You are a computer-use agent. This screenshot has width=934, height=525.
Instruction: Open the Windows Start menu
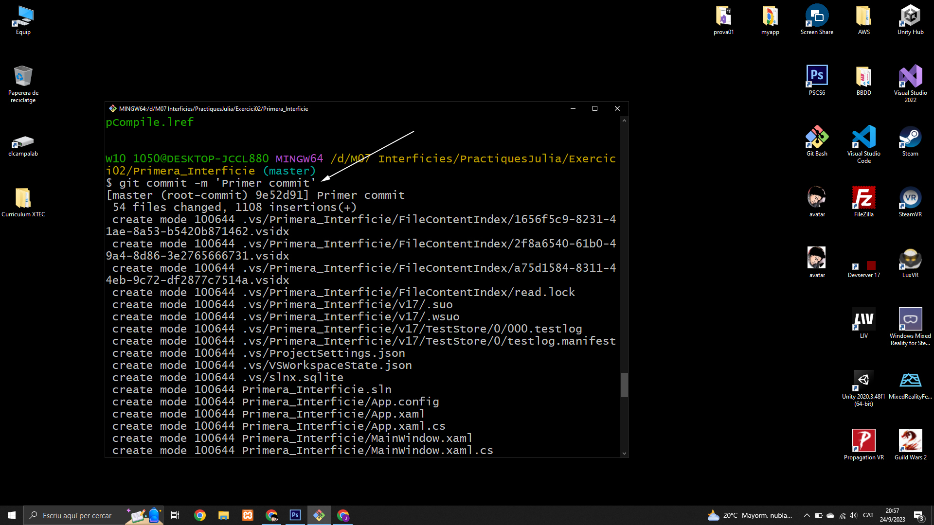tap(12, 515)
